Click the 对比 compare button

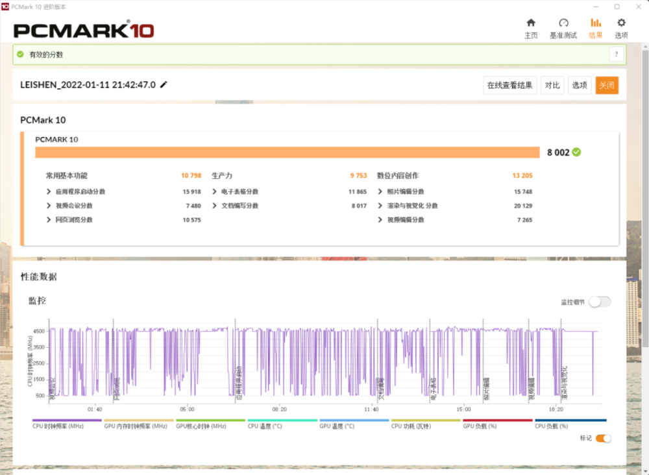[x=552, y=85]
